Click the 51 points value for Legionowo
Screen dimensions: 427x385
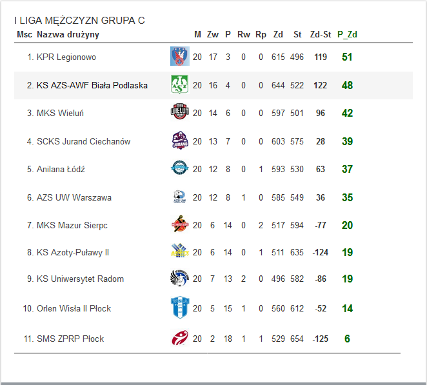tap(347, 57)
